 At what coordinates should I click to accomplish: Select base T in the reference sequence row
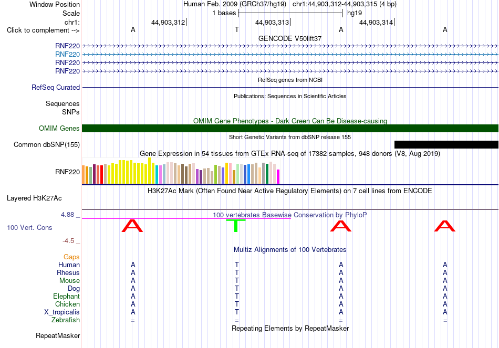pos(237,29)
